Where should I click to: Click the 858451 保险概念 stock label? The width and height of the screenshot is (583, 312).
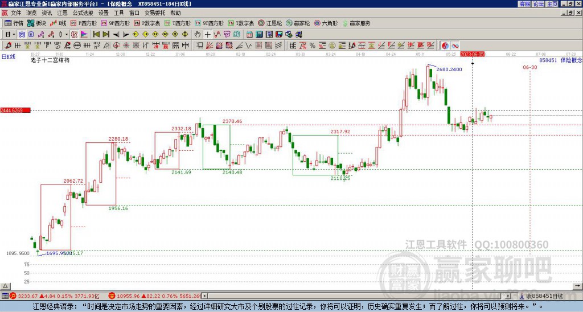click(561, 60)
